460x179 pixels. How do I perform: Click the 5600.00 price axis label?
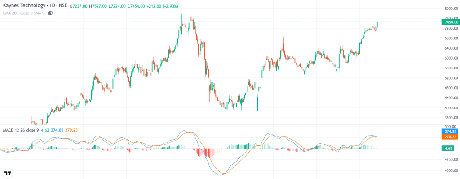(x=451, y=68)
